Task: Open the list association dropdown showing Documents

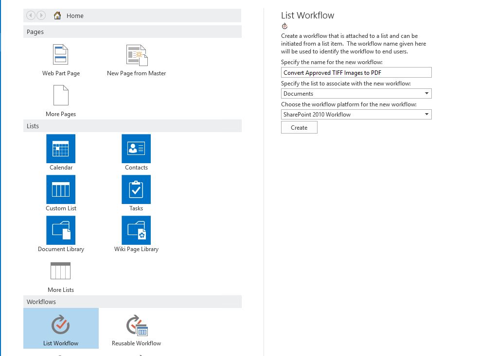Action: click(356, 93)
